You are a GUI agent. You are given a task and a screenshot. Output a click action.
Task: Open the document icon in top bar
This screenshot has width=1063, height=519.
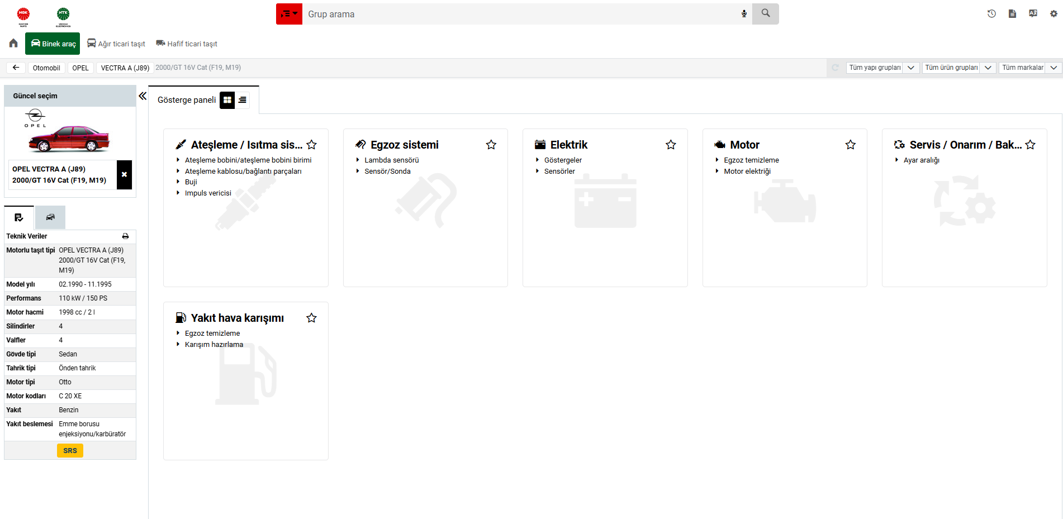[1012, 13]
